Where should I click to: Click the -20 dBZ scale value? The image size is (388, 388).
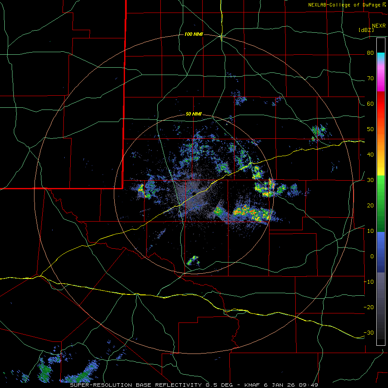click(x=369, y=307)
